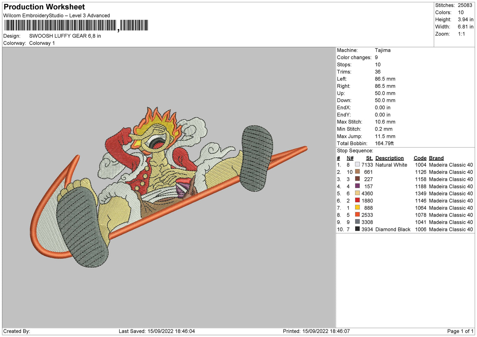Select the Stitches value 25083
The width and height of the screenshot is (477, 337).
tap(465, 5)
